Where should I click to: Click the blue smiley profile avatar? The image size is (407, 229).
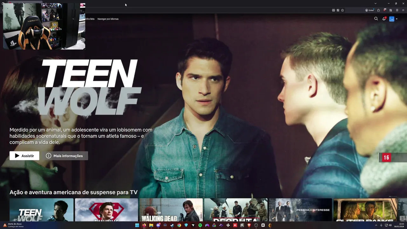[392, 19]
